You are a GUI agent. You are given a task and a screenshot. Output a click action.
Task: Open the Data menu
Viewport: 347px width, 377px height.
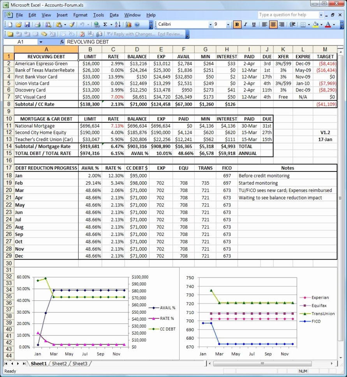(x=114, y=15)
